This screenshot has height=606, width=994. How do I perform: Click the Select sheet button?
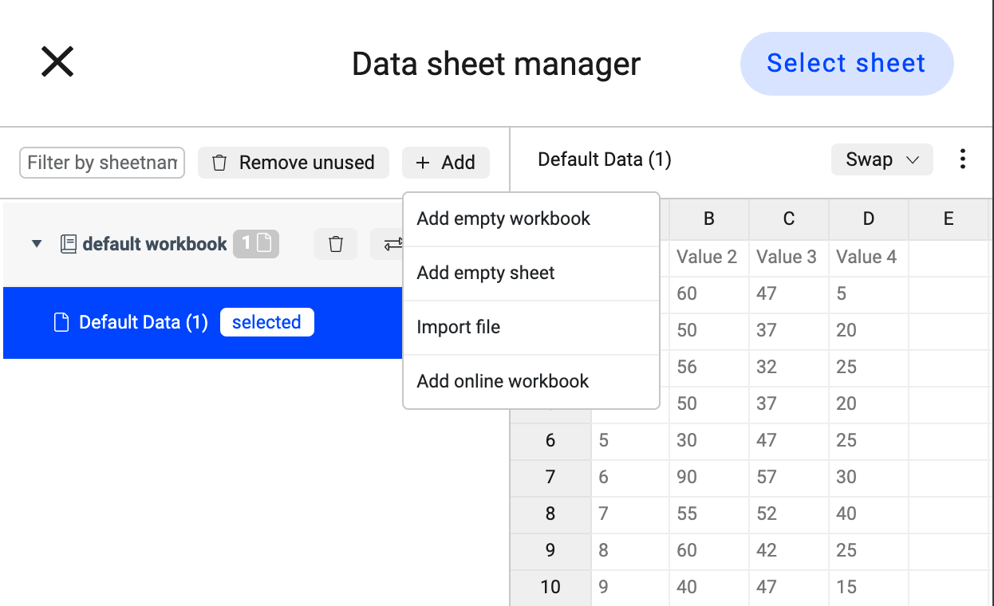tap(846, 64)
